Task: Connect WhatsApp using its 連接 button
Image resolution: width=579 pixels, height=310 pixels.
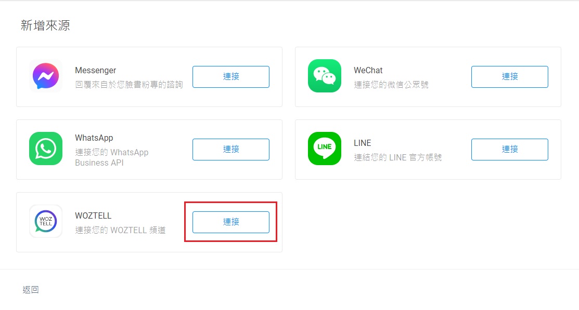Action: (231, 149)
